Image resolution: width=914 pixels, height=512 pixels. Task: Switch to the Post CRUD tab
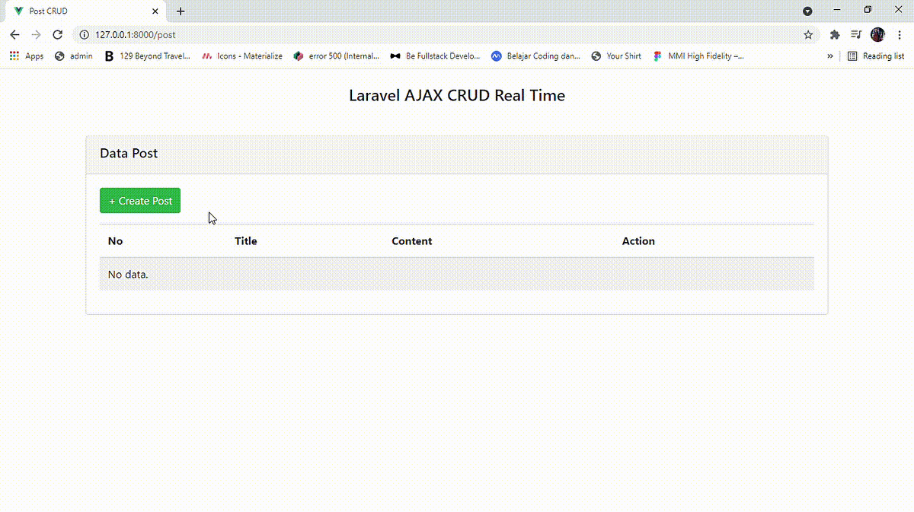(76, 11)
